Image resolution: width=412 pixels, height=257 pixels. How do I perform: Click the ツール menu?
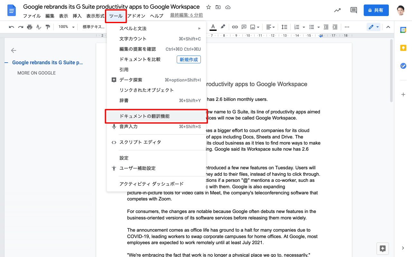[x=116, y=16]
